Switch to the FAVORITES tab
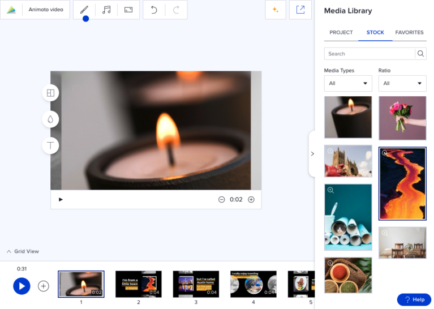The height and width of the screenshot is (309, 434). (409, 33)
